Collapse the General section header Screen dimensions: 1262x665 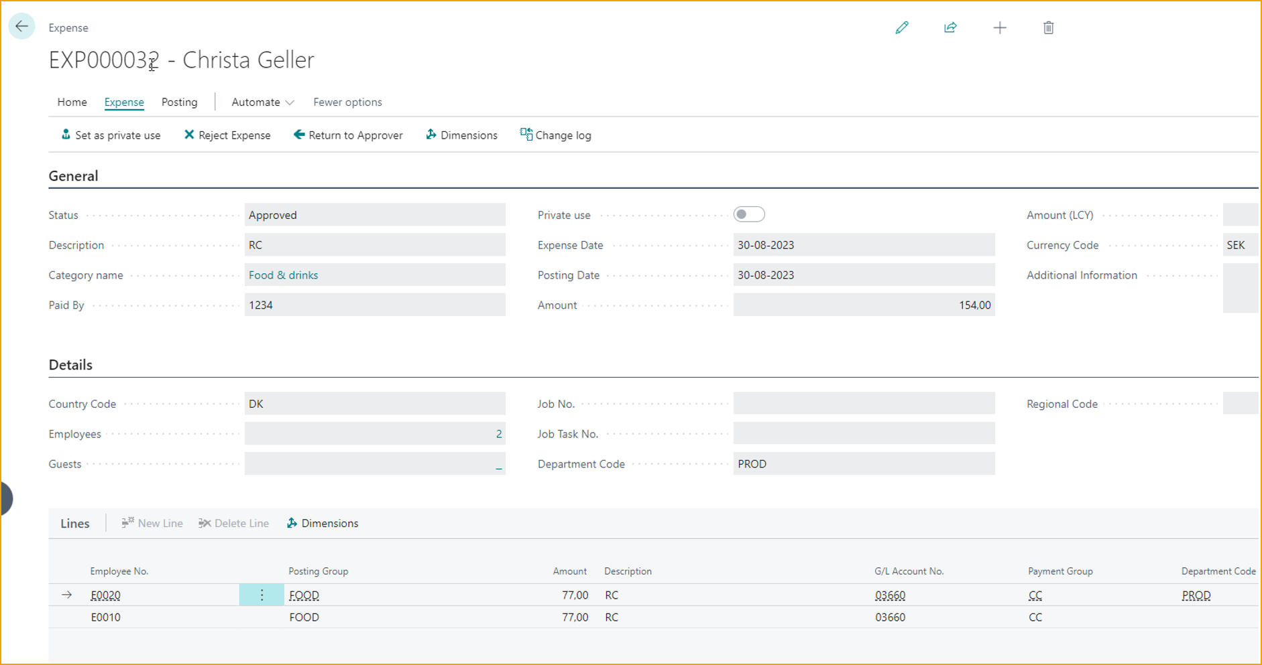coord(73,176)
